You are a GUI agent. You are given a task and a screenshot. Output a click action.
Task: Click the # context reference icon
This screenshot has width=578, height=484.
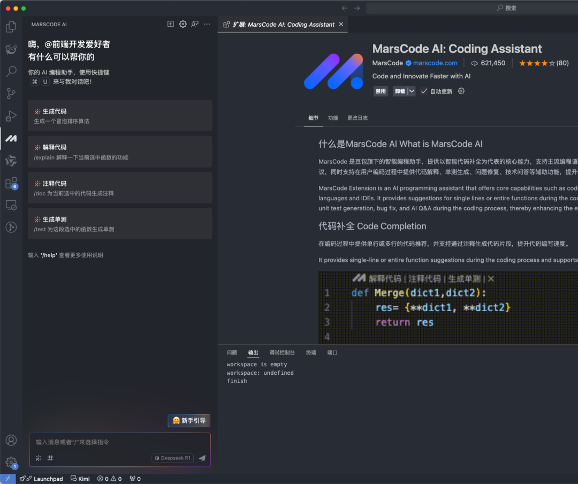coord(50,458)
